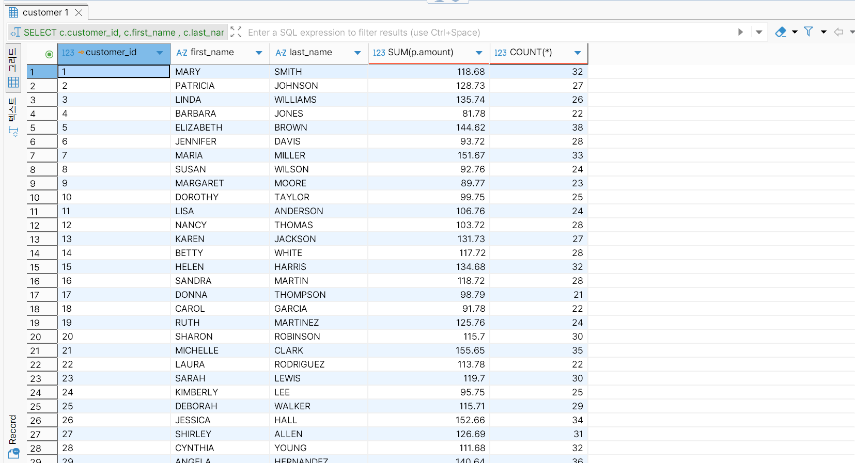Image resolution: width=855 pixels, height=463 pixels.
Task: Click the last_name column header
Action: click(310, 53)
